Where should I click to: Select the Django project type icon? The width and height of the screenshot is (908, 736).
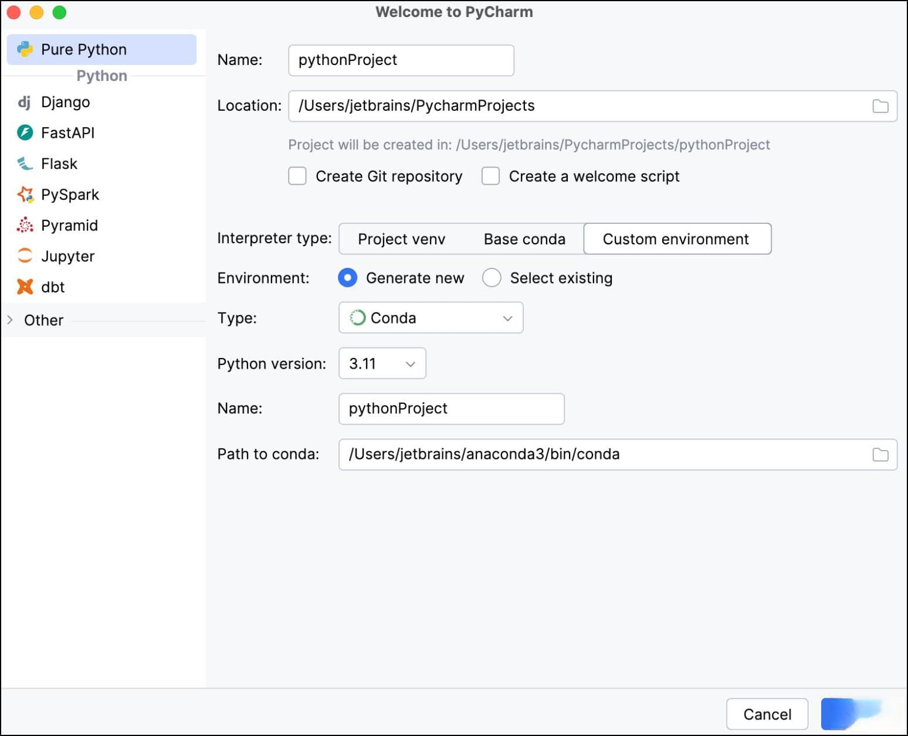pos(24,103)
